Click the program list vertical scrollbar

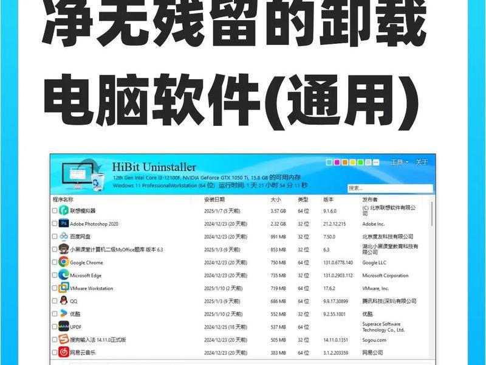(432, 214)
